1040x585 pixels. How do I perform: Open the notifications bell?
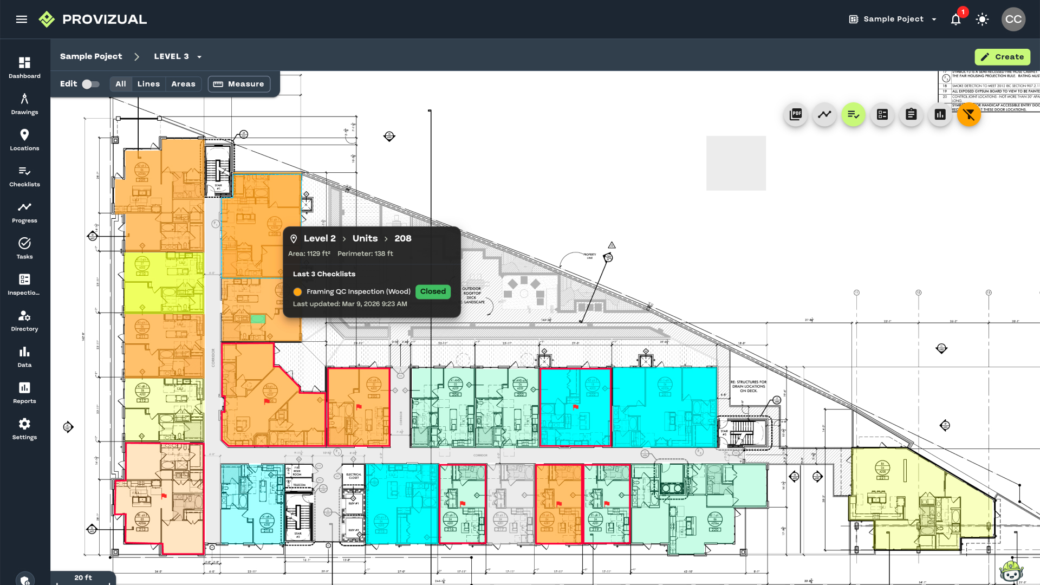956,19
